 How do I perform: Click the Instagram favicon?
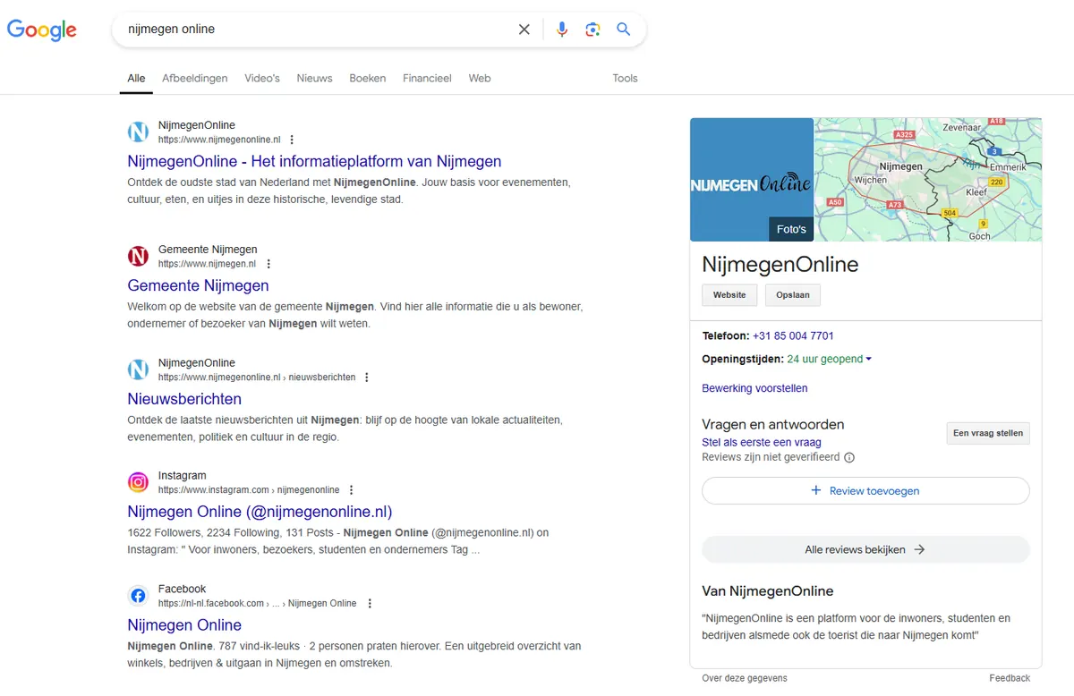click(x=138, y=482)
